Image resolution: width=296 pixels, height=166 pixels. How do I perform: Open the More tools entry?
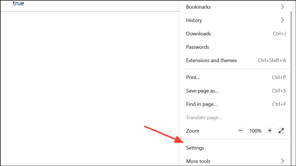click(198, 161)
